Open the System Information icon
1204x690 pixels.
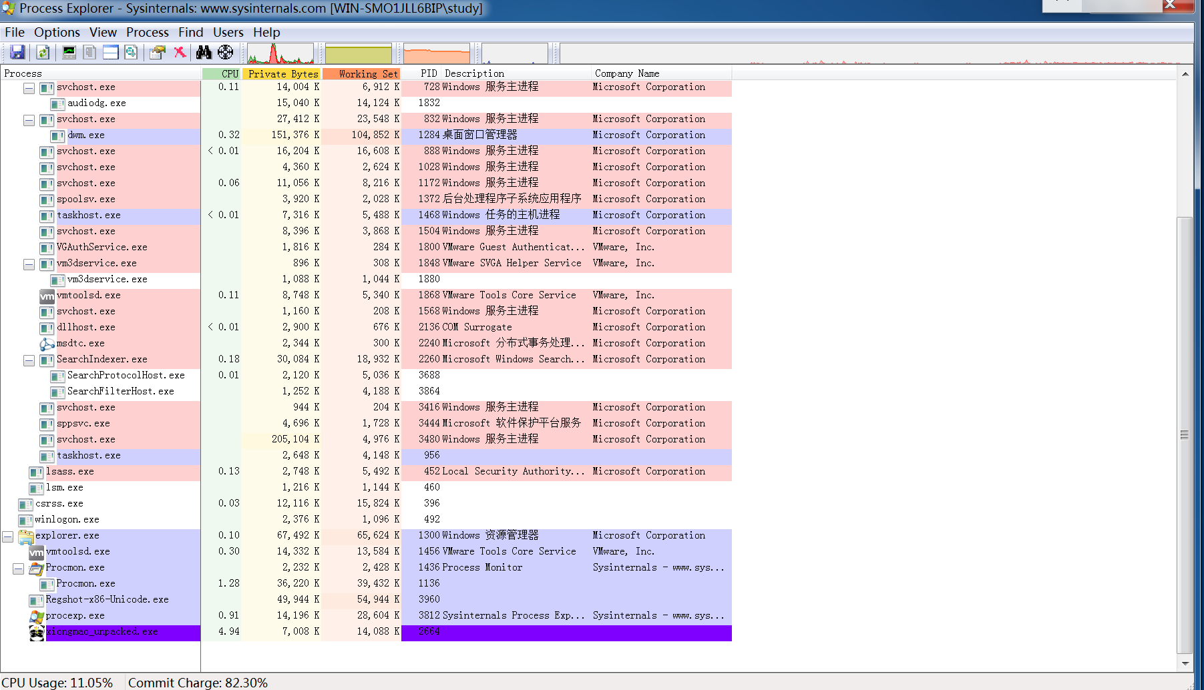tap(69, 52)
